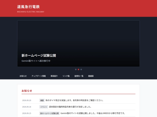Viewport: 157px width, 117px height.
Task: Open the 秋のダイヤ改正 news item
Action: click(74, 100)
